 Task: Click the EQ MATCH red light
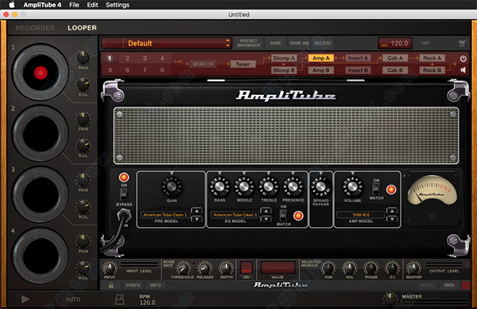click(298, 216)
